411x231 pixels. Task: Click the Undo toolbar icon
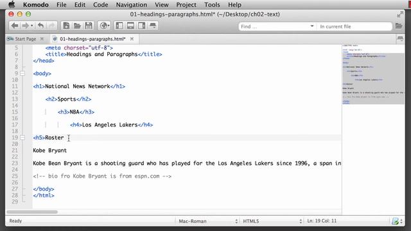[x=40, y=26]
